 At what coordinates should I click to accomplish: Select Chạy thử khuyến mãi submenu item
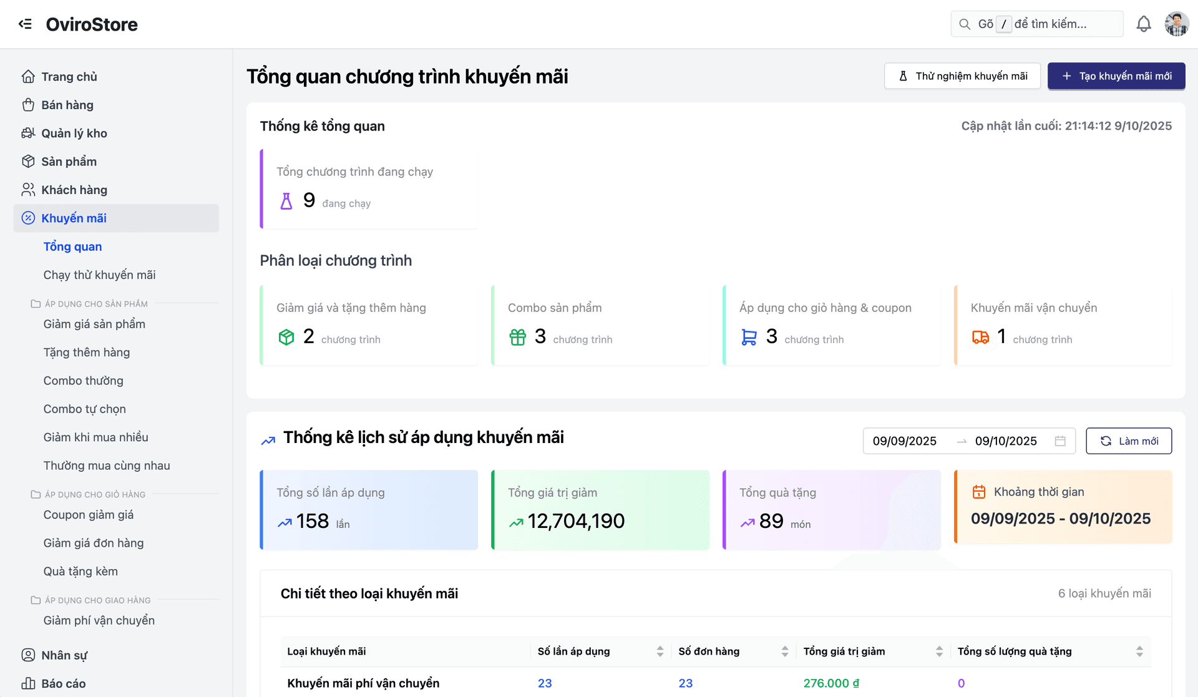[x=99, y=275]
